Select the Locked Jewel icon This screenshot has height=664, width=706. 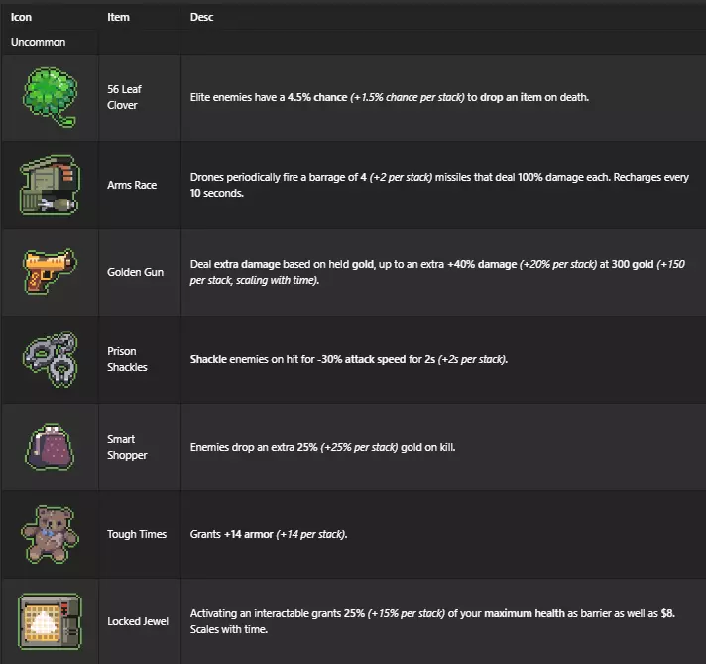[x=50, y=621]
